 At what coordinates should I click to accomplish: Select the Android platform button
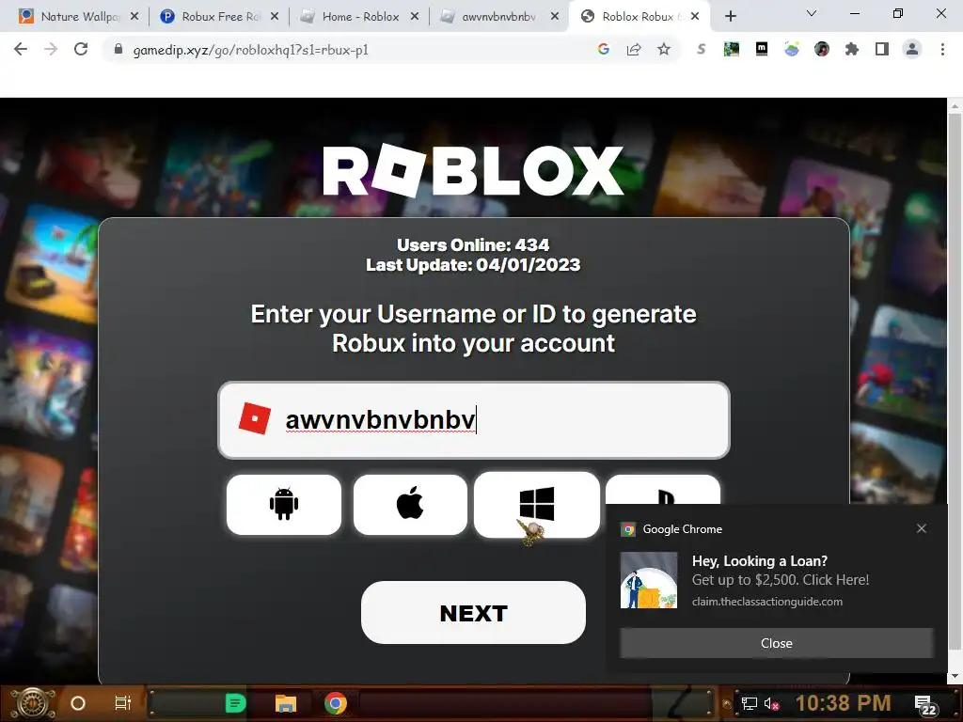pyautogui.click(x=284, y=504)
